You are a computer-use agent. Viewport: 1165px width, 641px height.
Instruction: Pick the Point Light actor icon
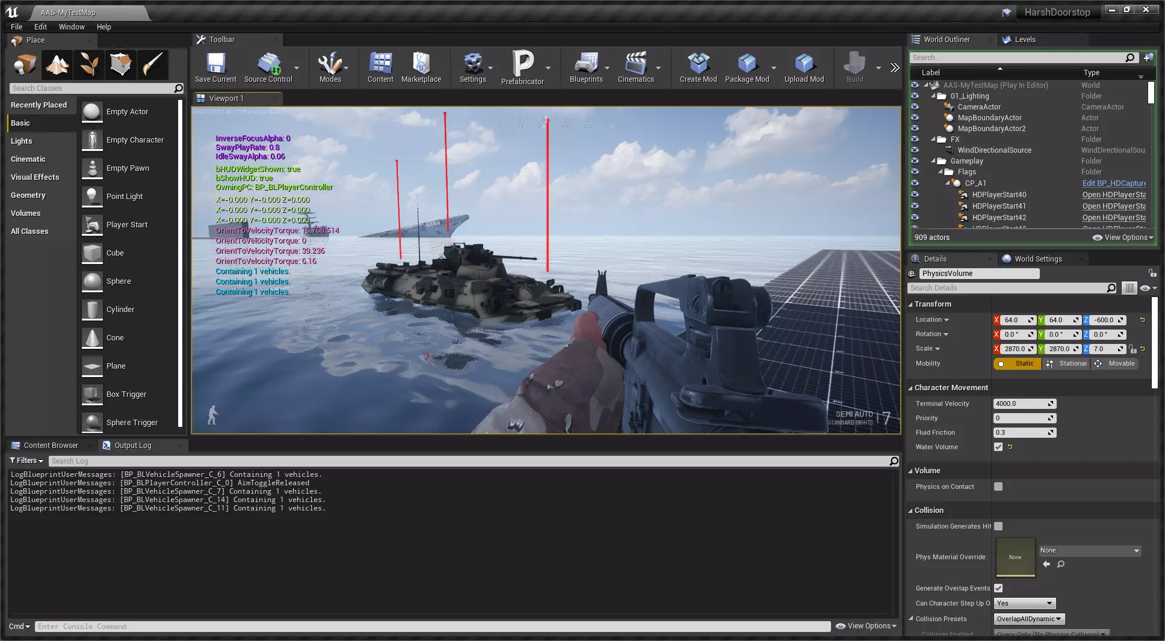[x=92, y=197]
